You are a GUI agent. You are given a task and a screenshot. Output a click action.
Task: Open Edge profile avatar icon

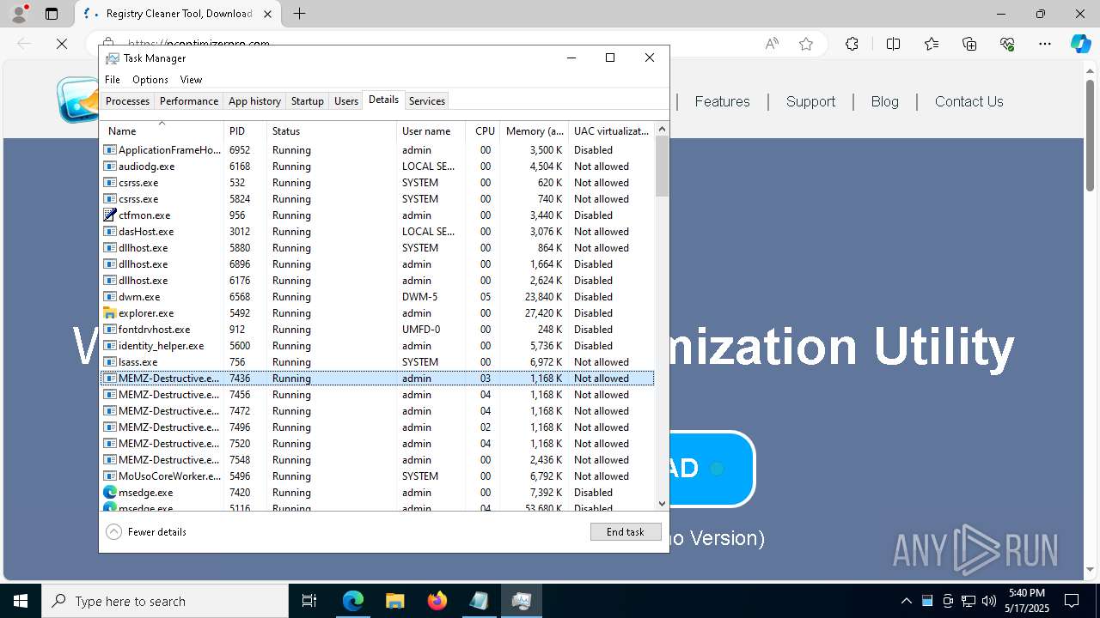19,14
